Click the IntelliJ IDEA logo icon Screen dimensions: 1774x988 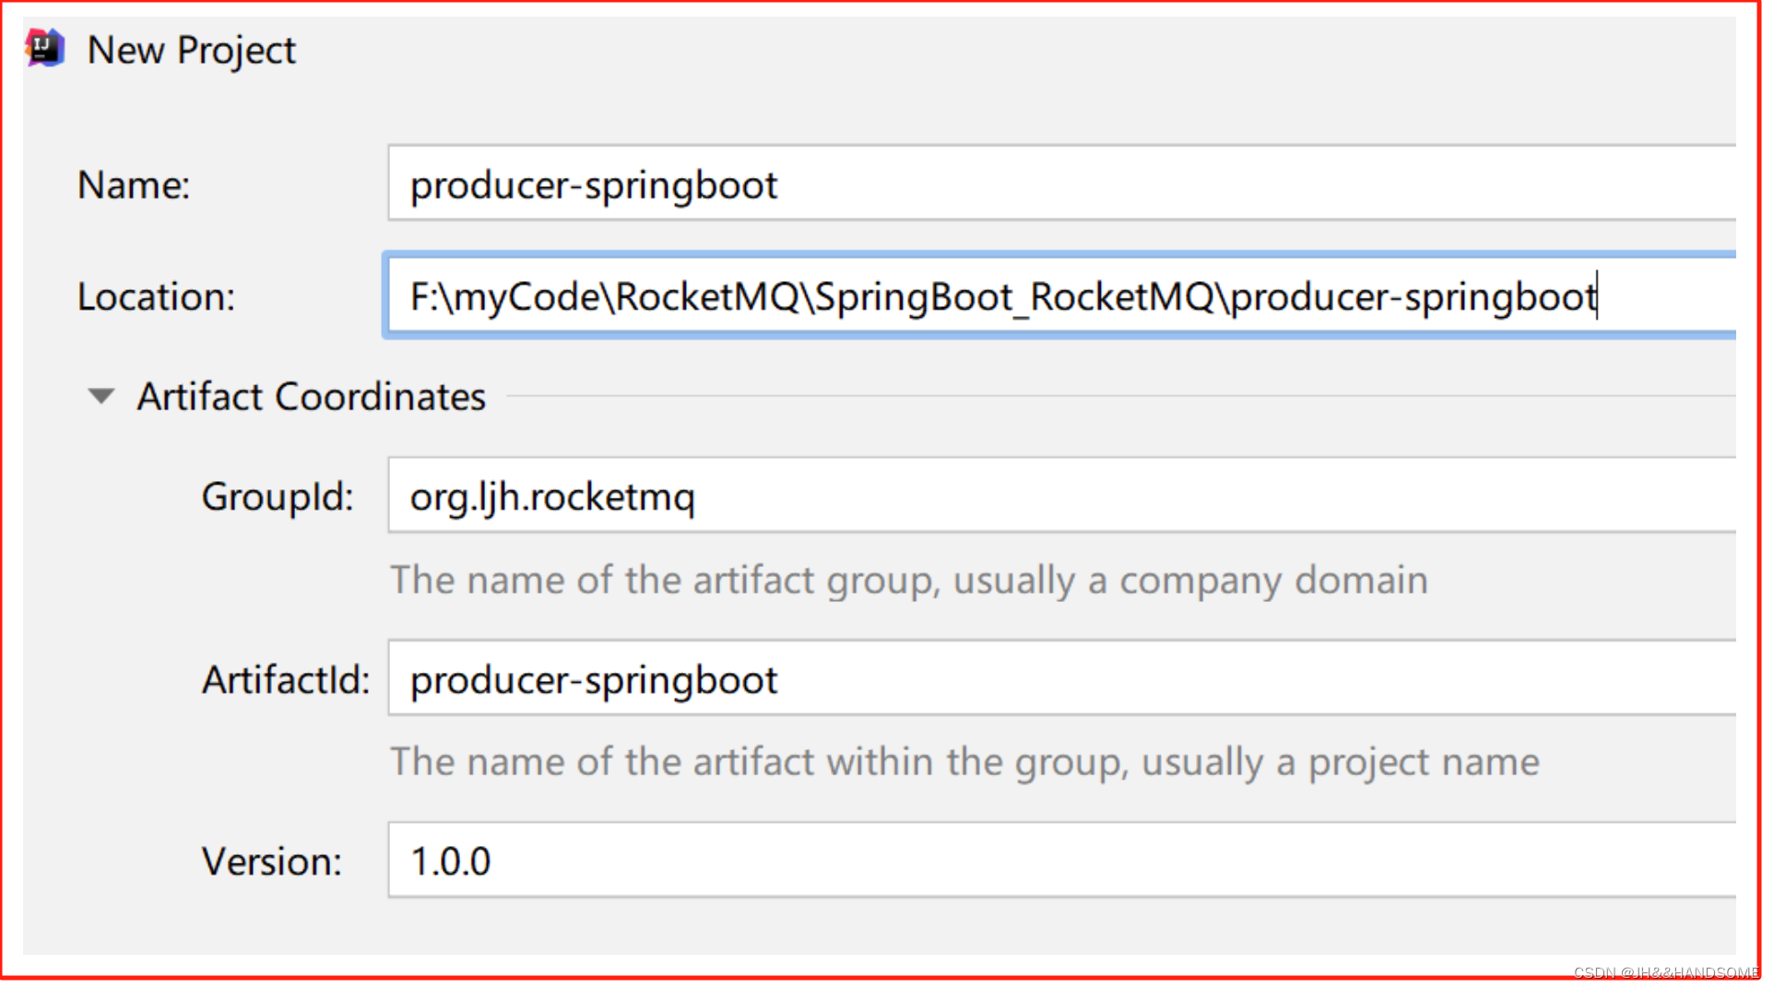pos(44,49)
